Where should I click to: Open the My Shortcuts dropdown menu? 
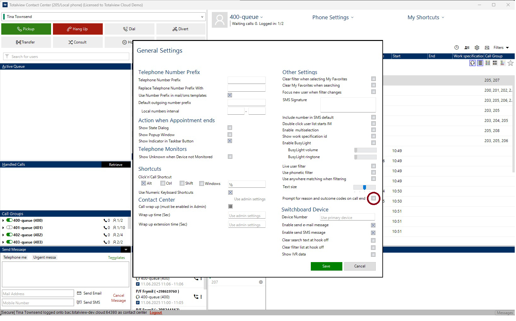point(426,17)
